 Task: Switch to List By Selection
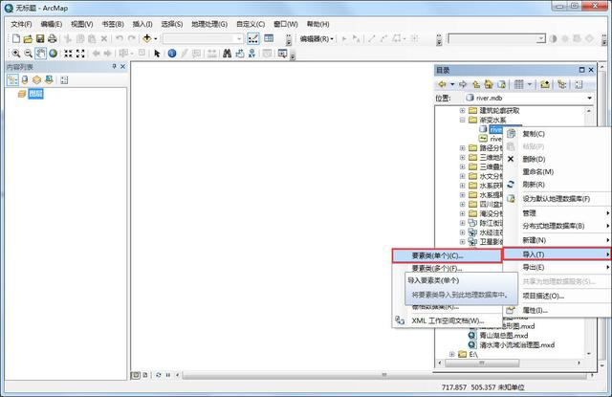pyautogui.click(x=49, y=80)
